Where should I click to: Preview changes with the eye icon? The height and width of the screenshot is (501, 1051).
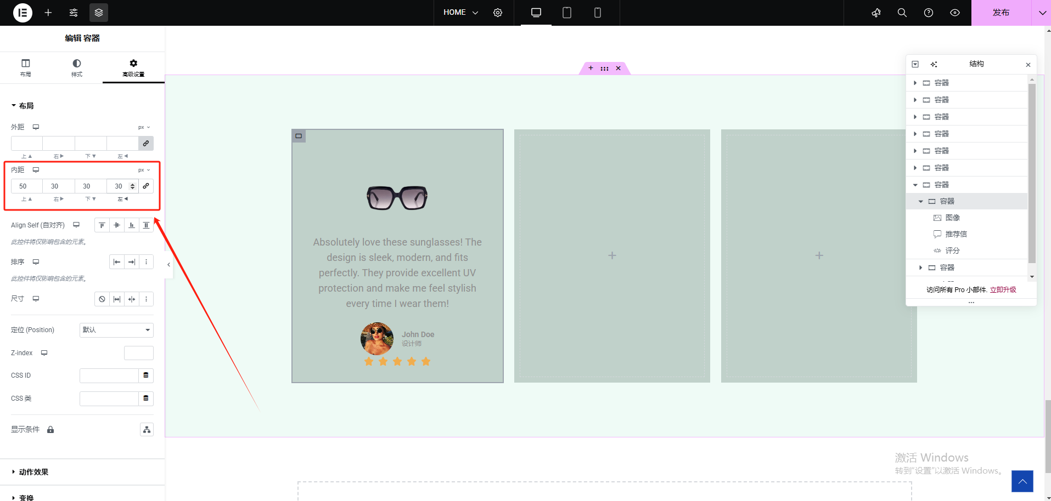click(x=955, y=13)
